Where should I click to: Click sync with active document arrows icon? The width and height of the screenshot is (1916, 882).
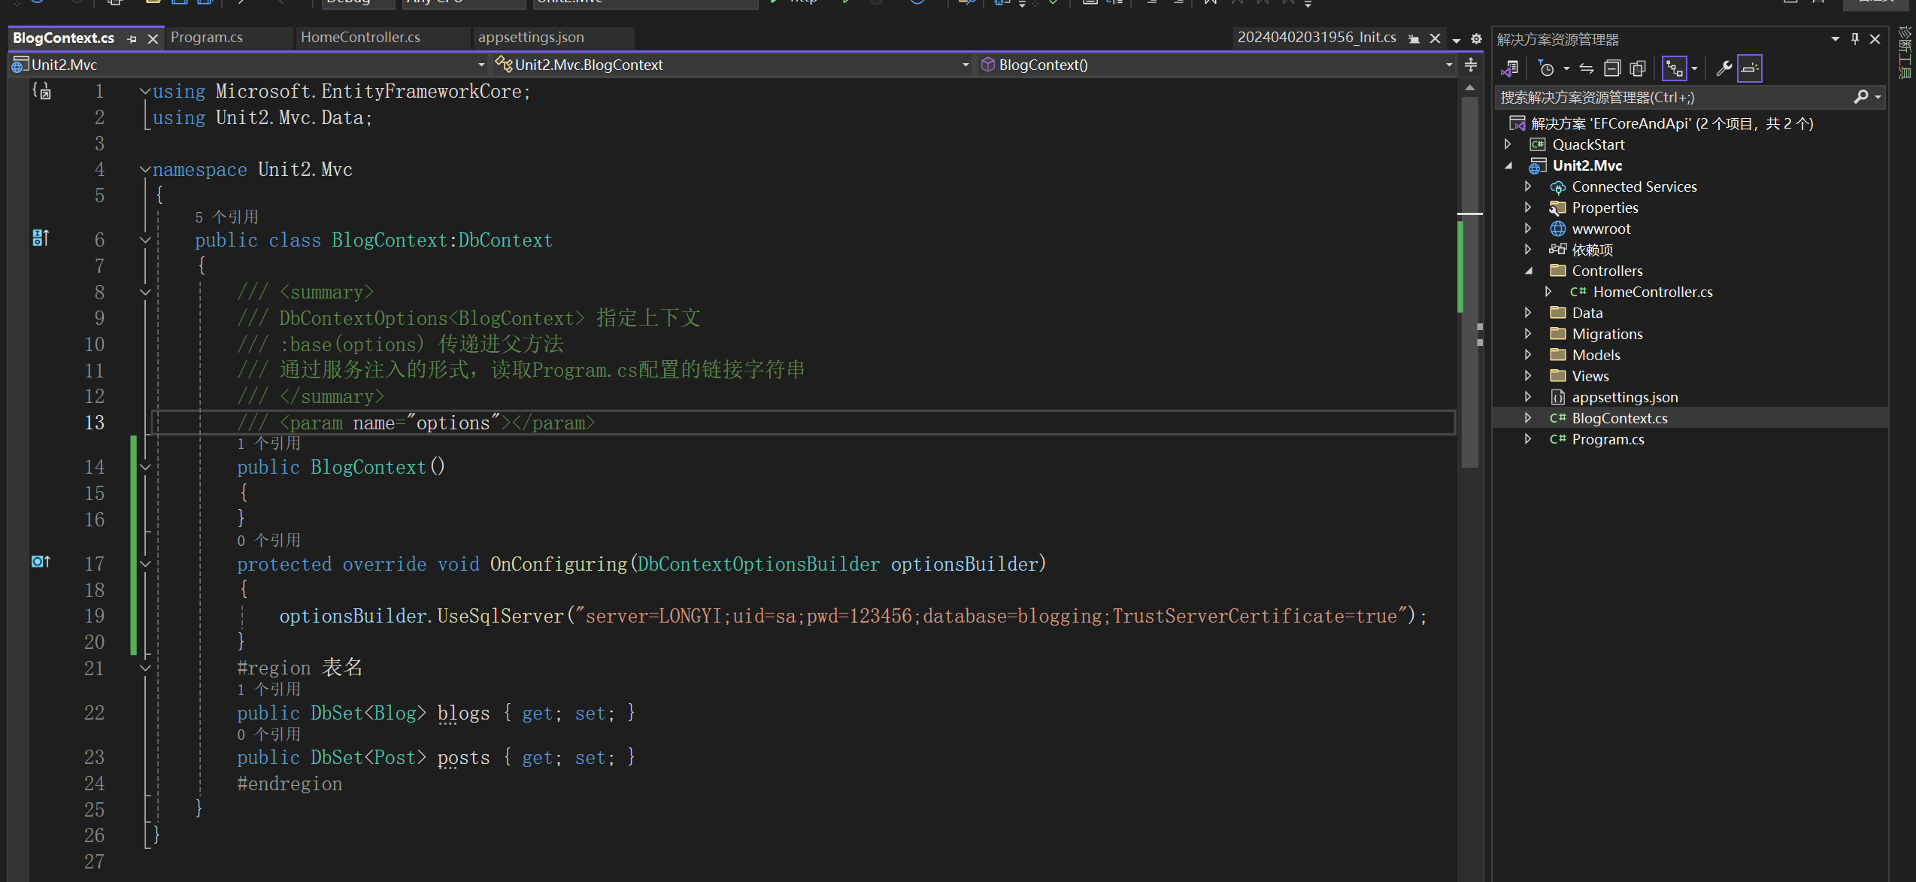[x=1587, y=68]
